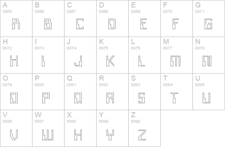Image resolution: width=225 pixels, height=164 pixels.
Task: Select the J glyph coded 0074
Action: pyautogui.click(x=78, y=61)
